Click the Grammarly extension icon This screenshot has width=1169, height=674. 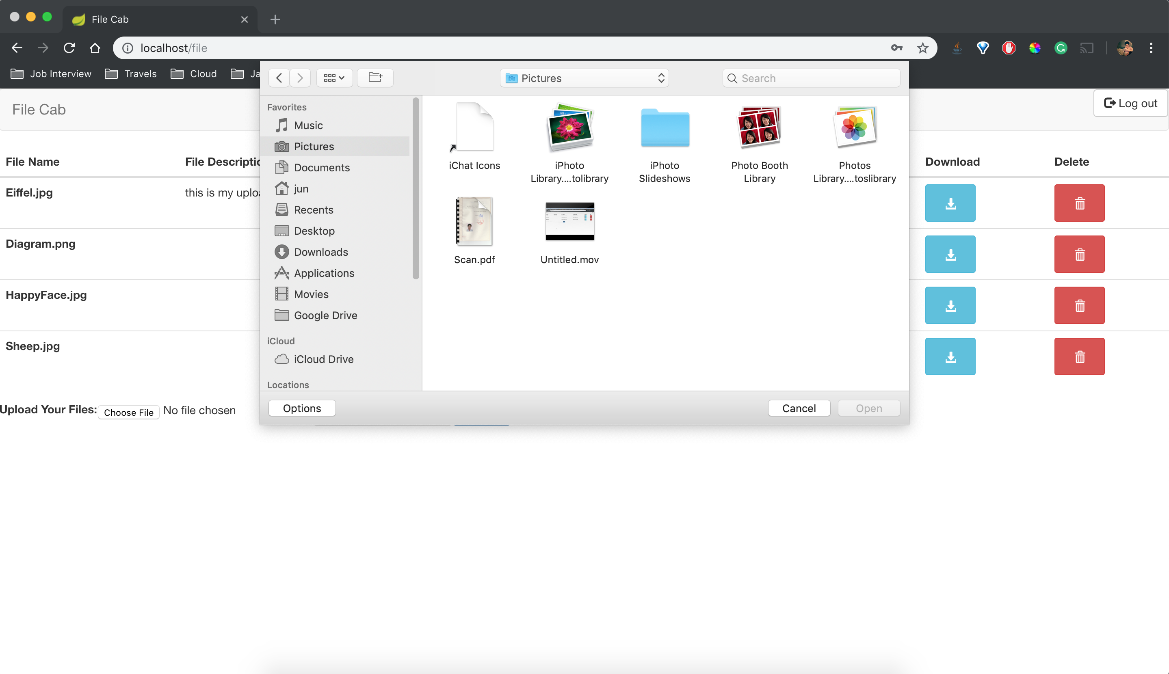[x=1060, y=48]
